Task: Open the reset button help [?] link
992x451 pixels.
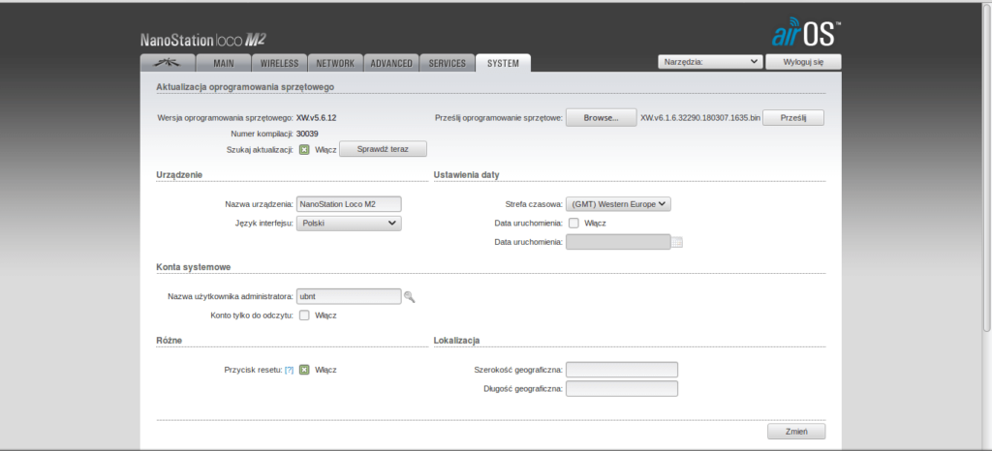Action: (289, 370)
